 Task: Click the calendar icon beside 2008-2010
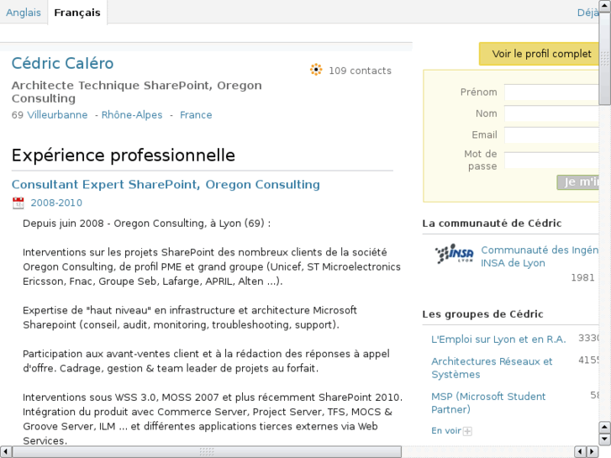click(18, 203)
